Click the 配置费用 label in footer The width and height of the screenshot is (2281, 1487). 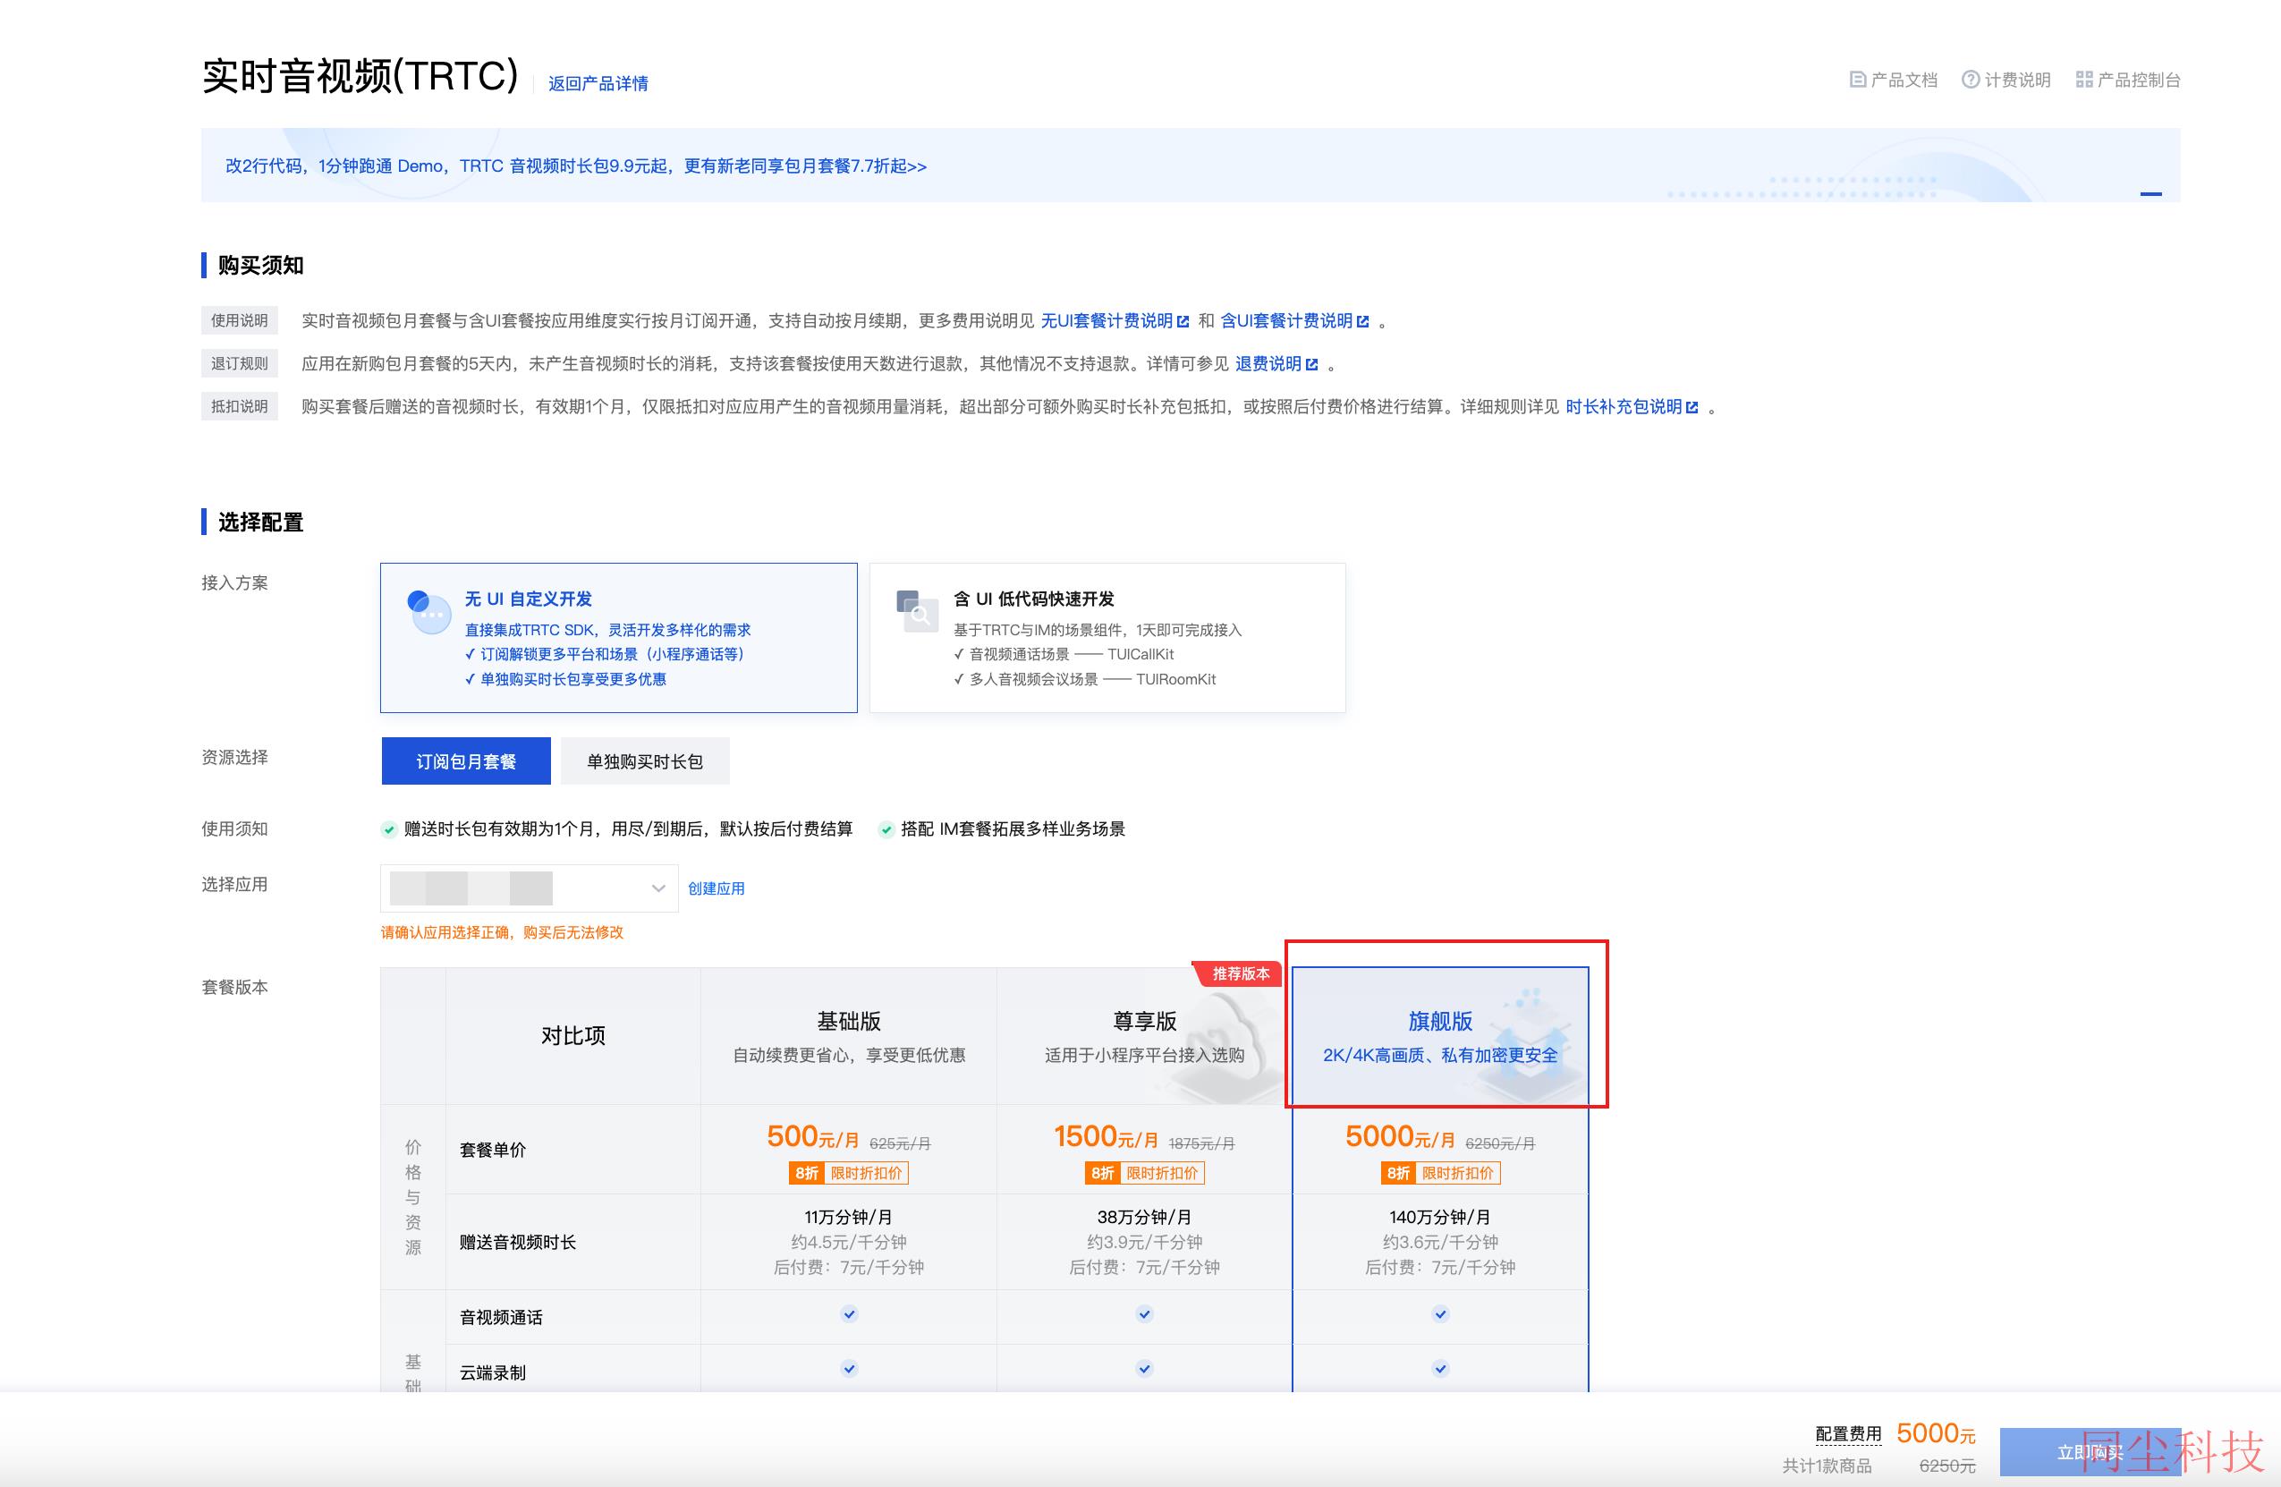[1849, 1434]
